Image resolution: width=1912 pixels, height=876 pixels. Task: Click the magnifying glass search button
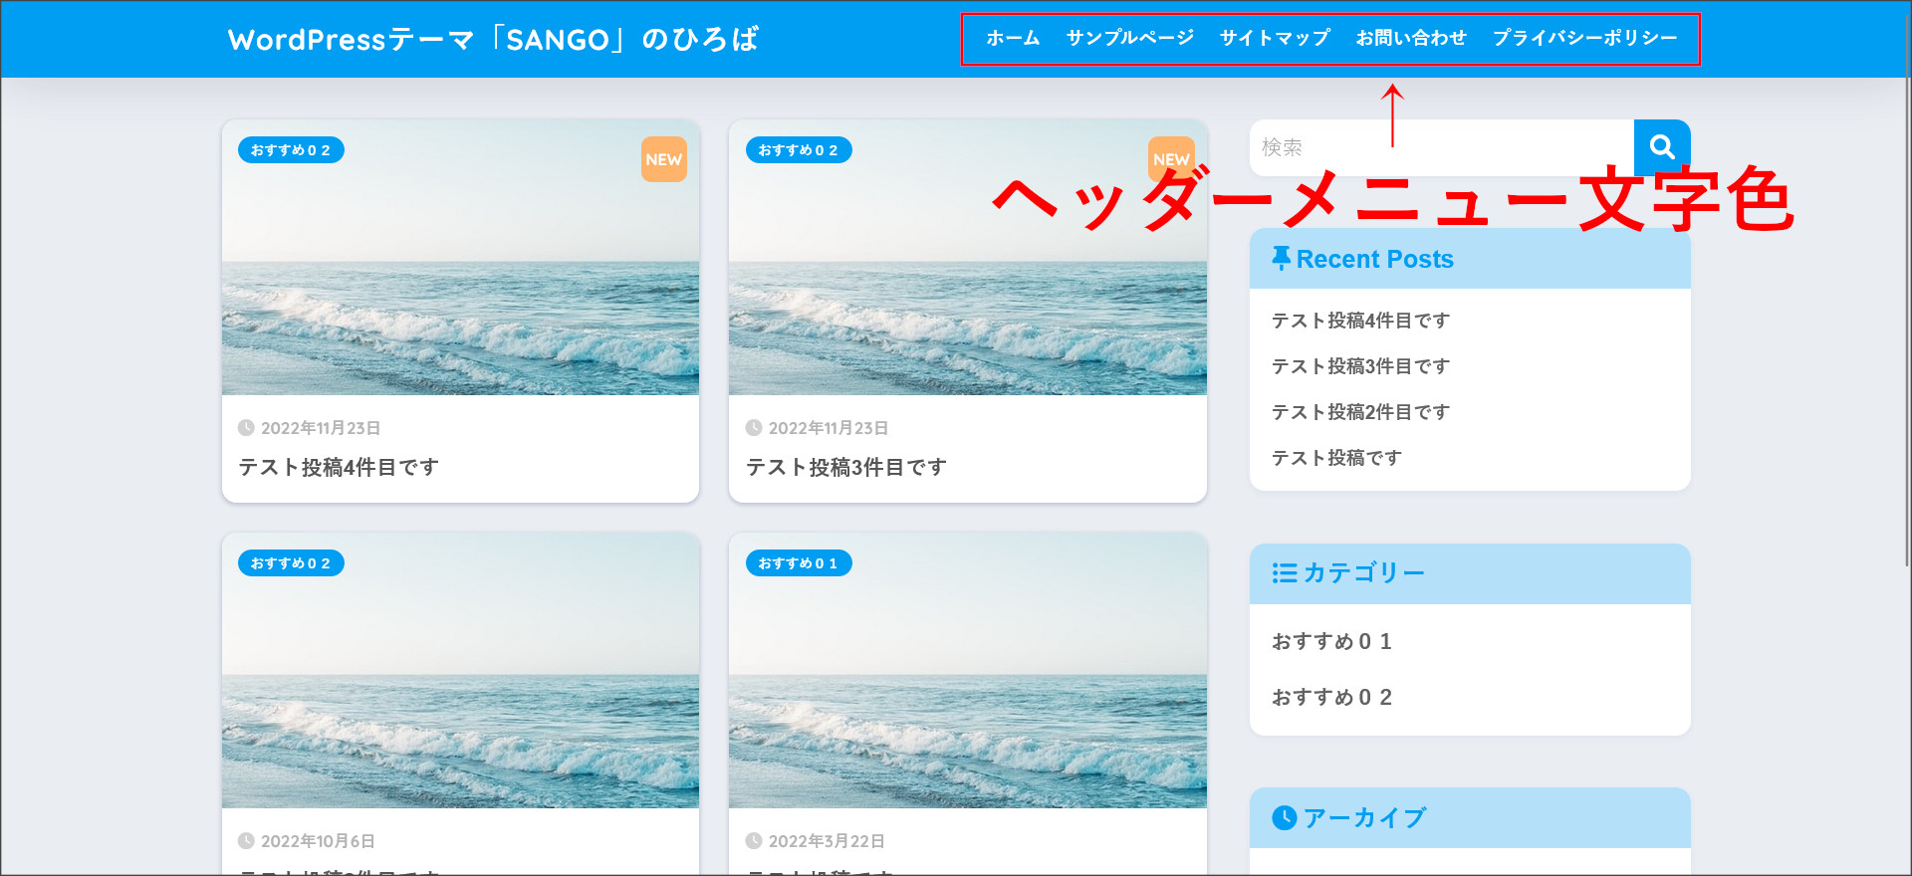pos(1661,147)
